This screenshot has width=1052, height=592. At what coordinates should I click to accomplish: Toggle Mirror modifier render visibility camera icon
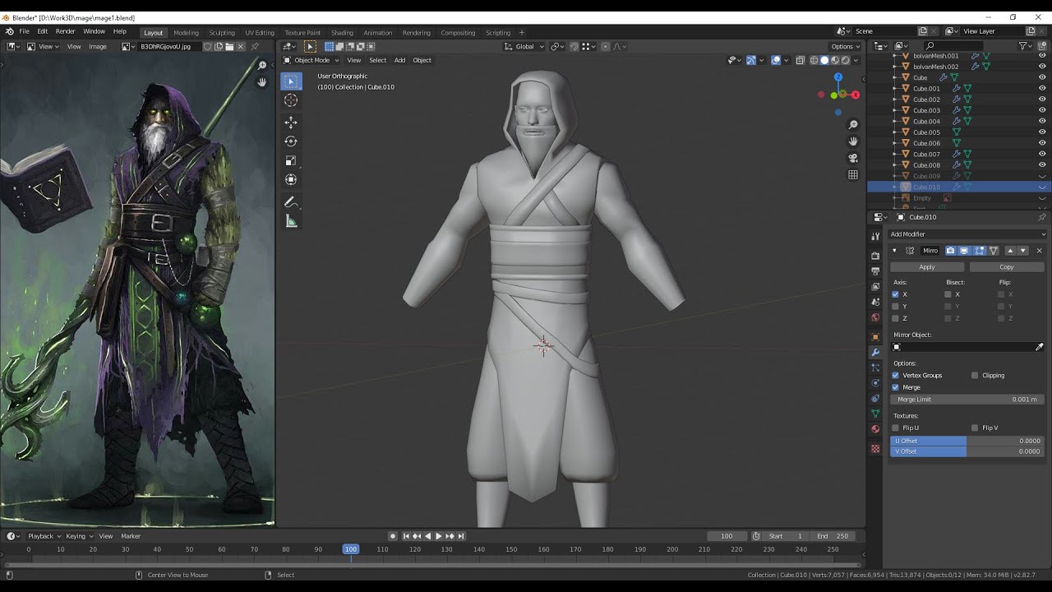[x=951, y=251]
